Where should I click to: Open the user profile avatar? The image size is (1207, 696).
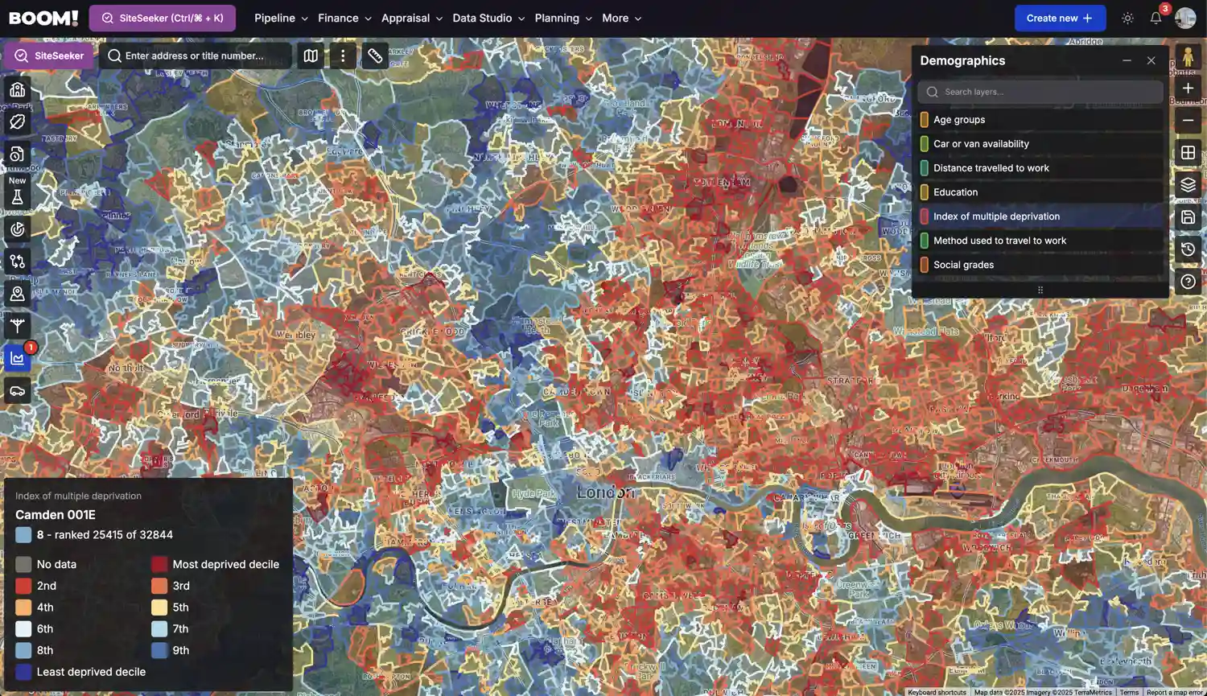(x=1185, y=18)
